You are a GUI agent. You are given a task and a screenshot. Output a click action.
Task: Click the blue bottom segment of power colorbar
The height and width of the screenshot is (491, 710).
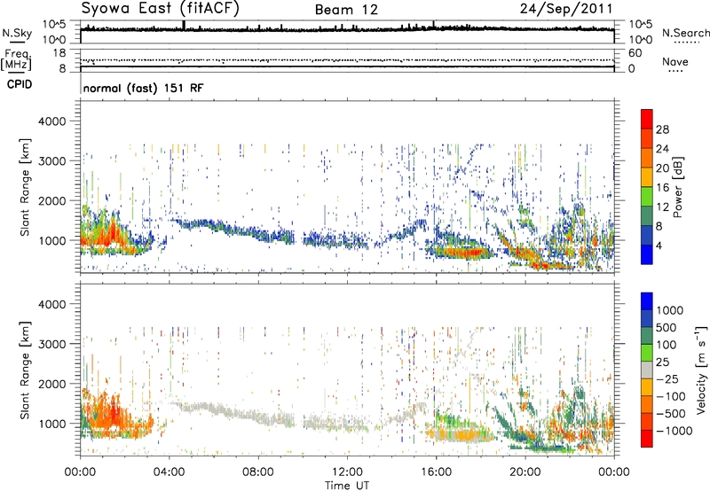pyautogui.click(x=647, y=254)
